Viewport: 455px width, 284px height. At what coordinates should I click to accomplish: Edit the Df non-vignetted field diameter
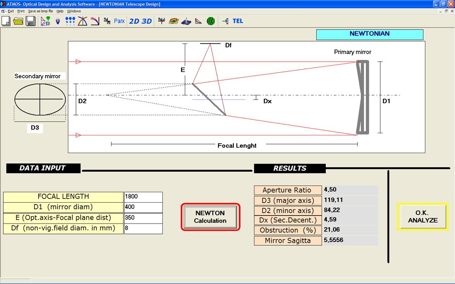[143, 229]
